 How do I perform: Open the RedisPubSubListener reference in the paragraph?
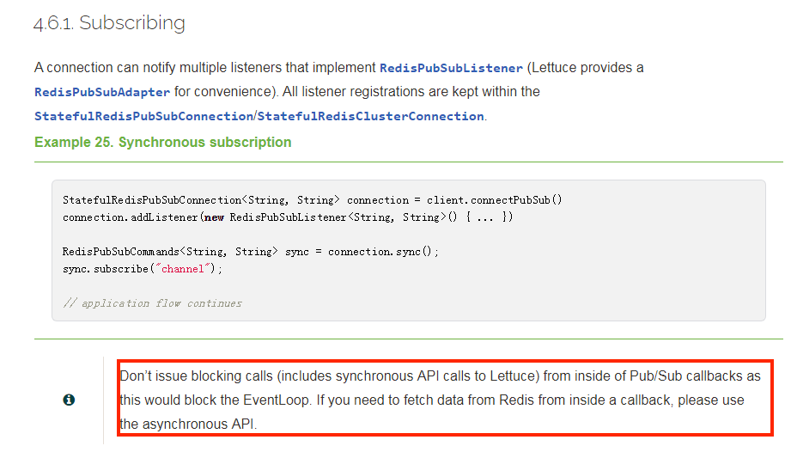click(x=451, y=67)
